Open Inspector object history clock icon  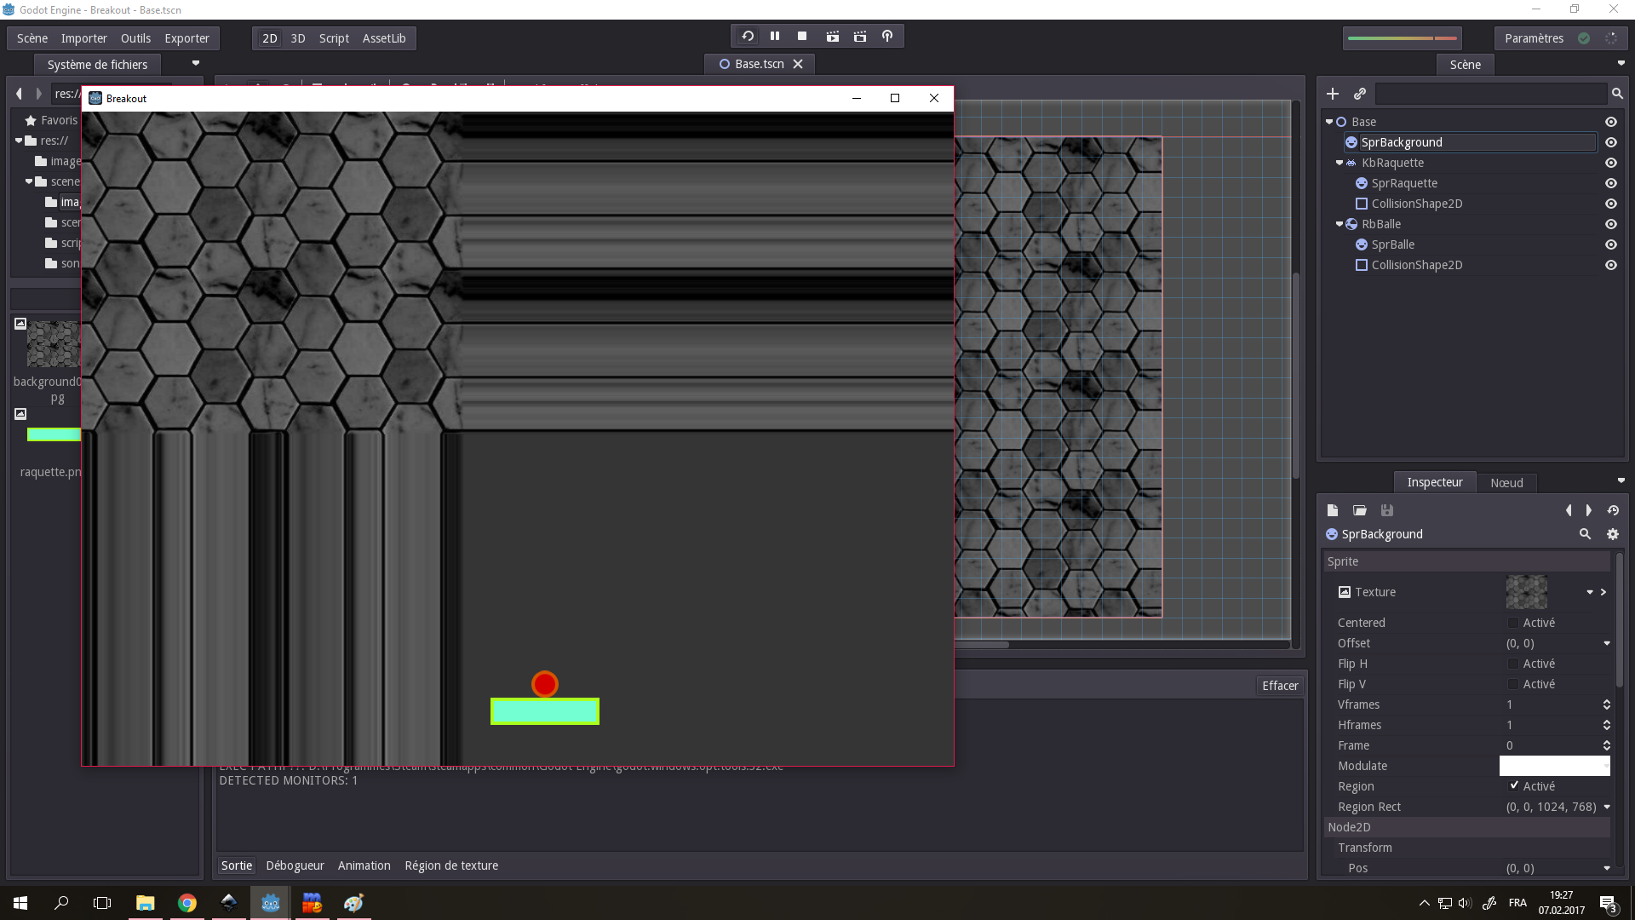tap(1613, 510)
